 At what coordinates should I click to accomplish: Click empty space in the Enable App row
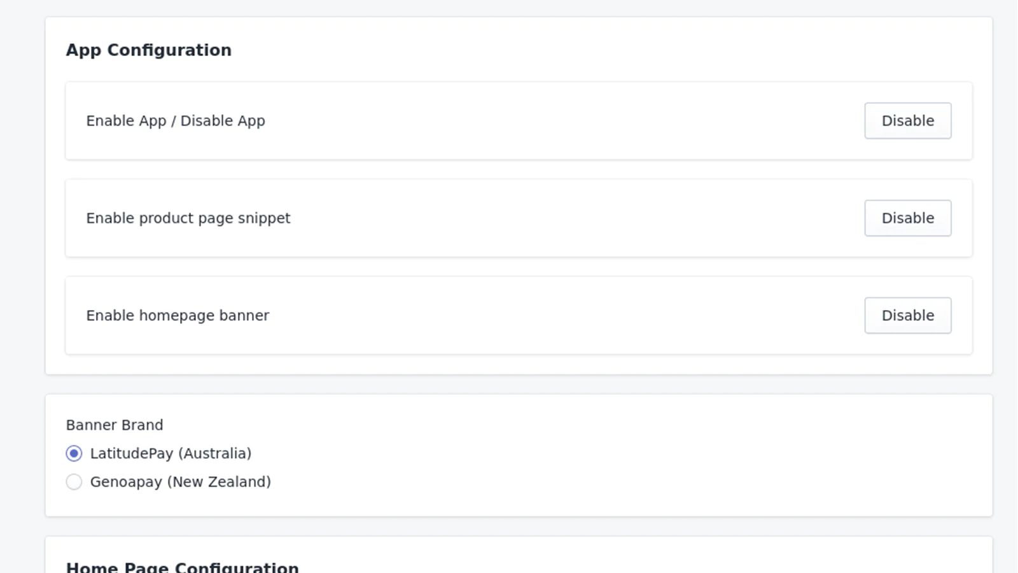(541, 121)
